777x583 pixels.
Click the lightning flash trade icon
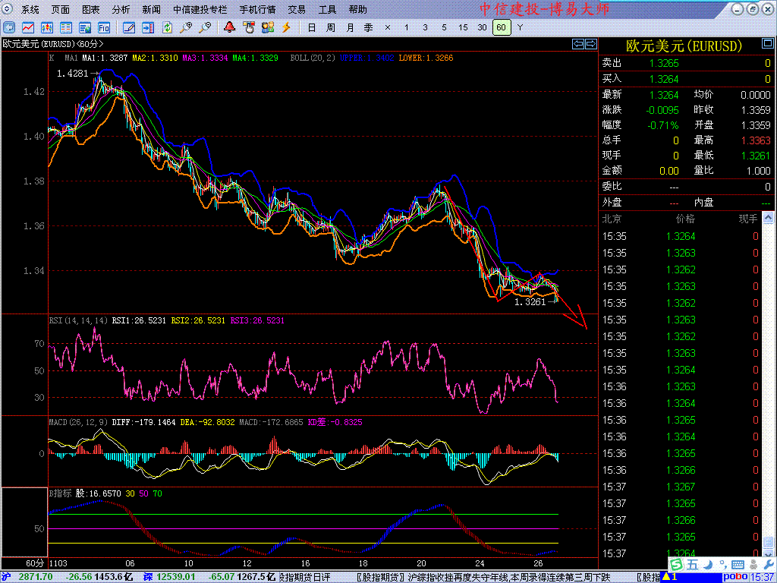coord(286,28)
